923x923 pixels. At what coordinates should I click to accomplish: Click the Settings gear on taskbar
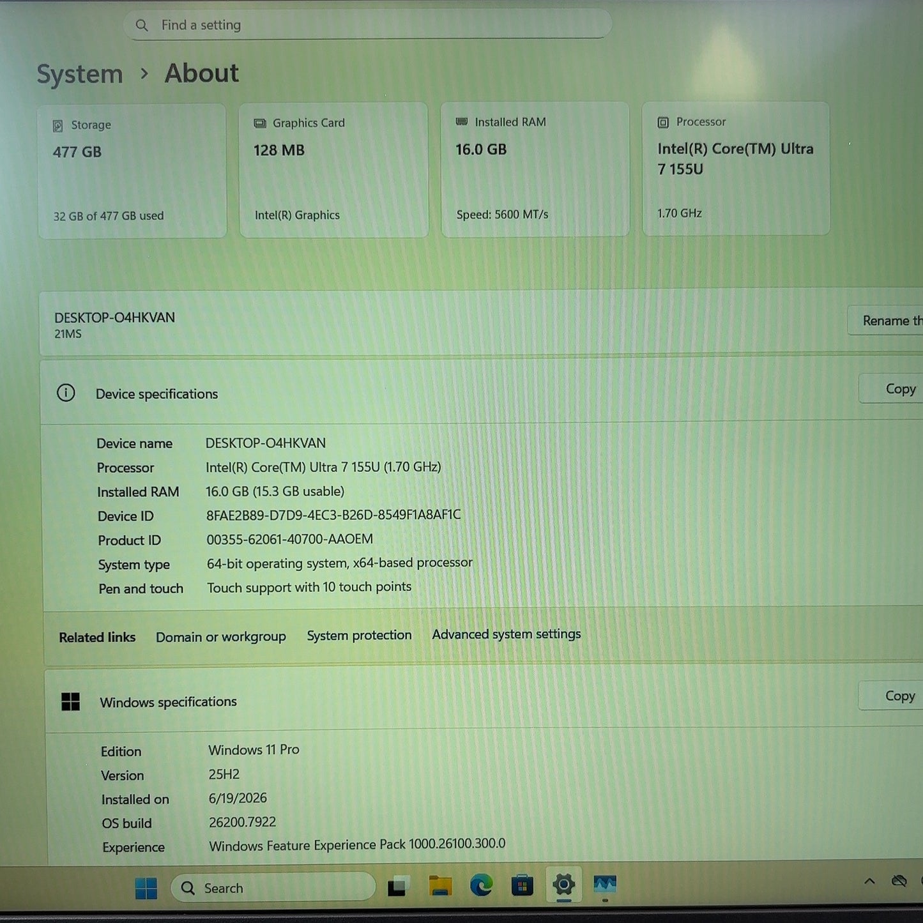point(563,885)
